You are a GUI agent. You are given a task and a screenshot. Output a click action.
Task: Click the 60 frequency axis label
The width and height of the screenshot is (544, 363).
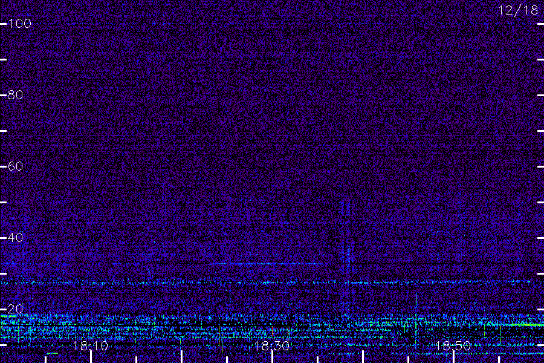pos(15,166)
